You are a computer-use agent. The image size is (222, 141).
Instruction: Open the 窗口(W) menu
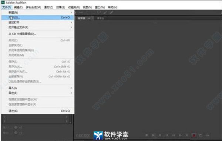click(x=100, y=7)
